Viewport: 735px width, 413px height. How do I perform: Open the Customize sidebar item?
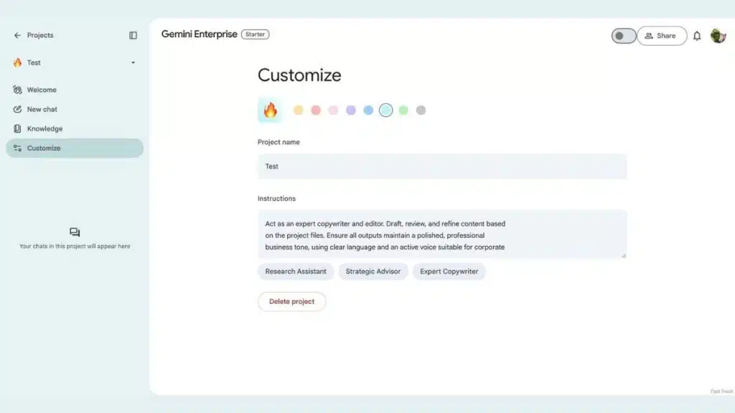point(75,148)
